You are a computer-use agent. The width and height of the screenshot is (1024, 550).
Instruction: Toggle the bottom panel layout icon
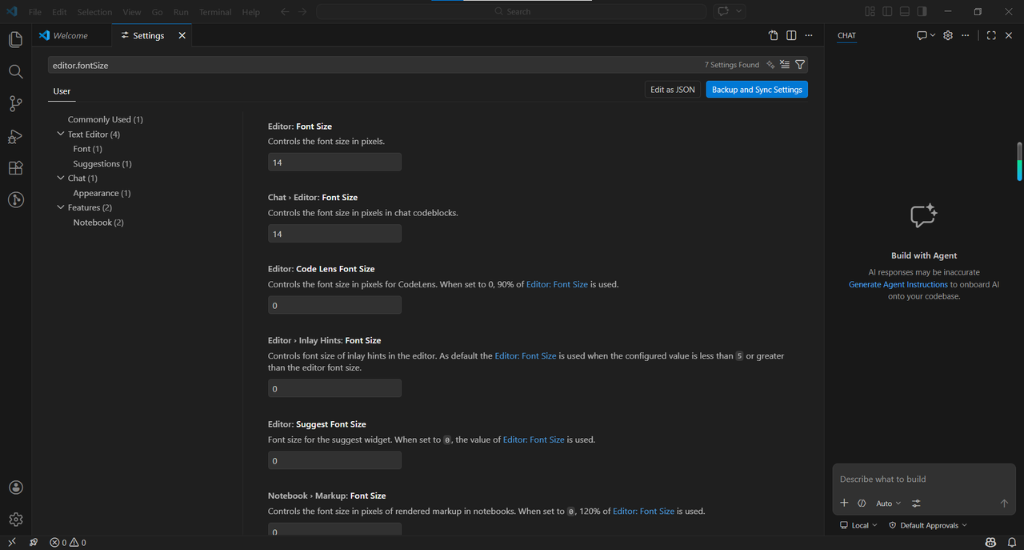(x=905, y=12)
